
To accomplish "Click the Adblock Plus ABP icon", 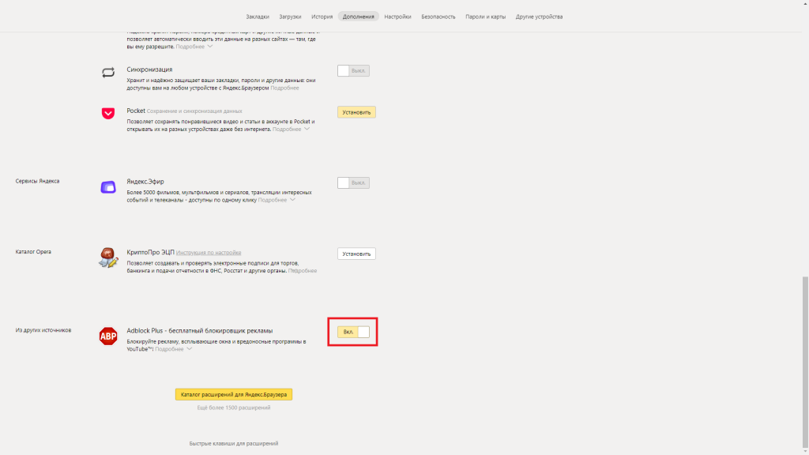I will (x=108, y=337).
